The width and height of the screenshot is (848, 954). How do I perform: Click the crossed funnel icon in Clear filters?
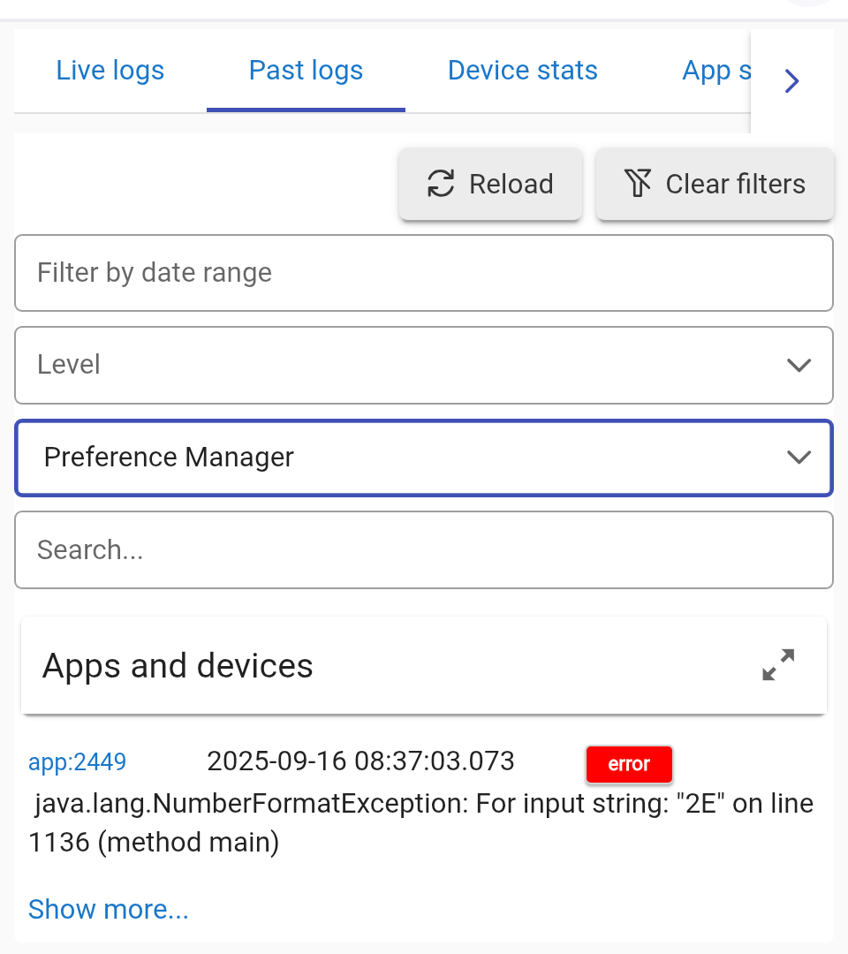click(x=638, y=183)
